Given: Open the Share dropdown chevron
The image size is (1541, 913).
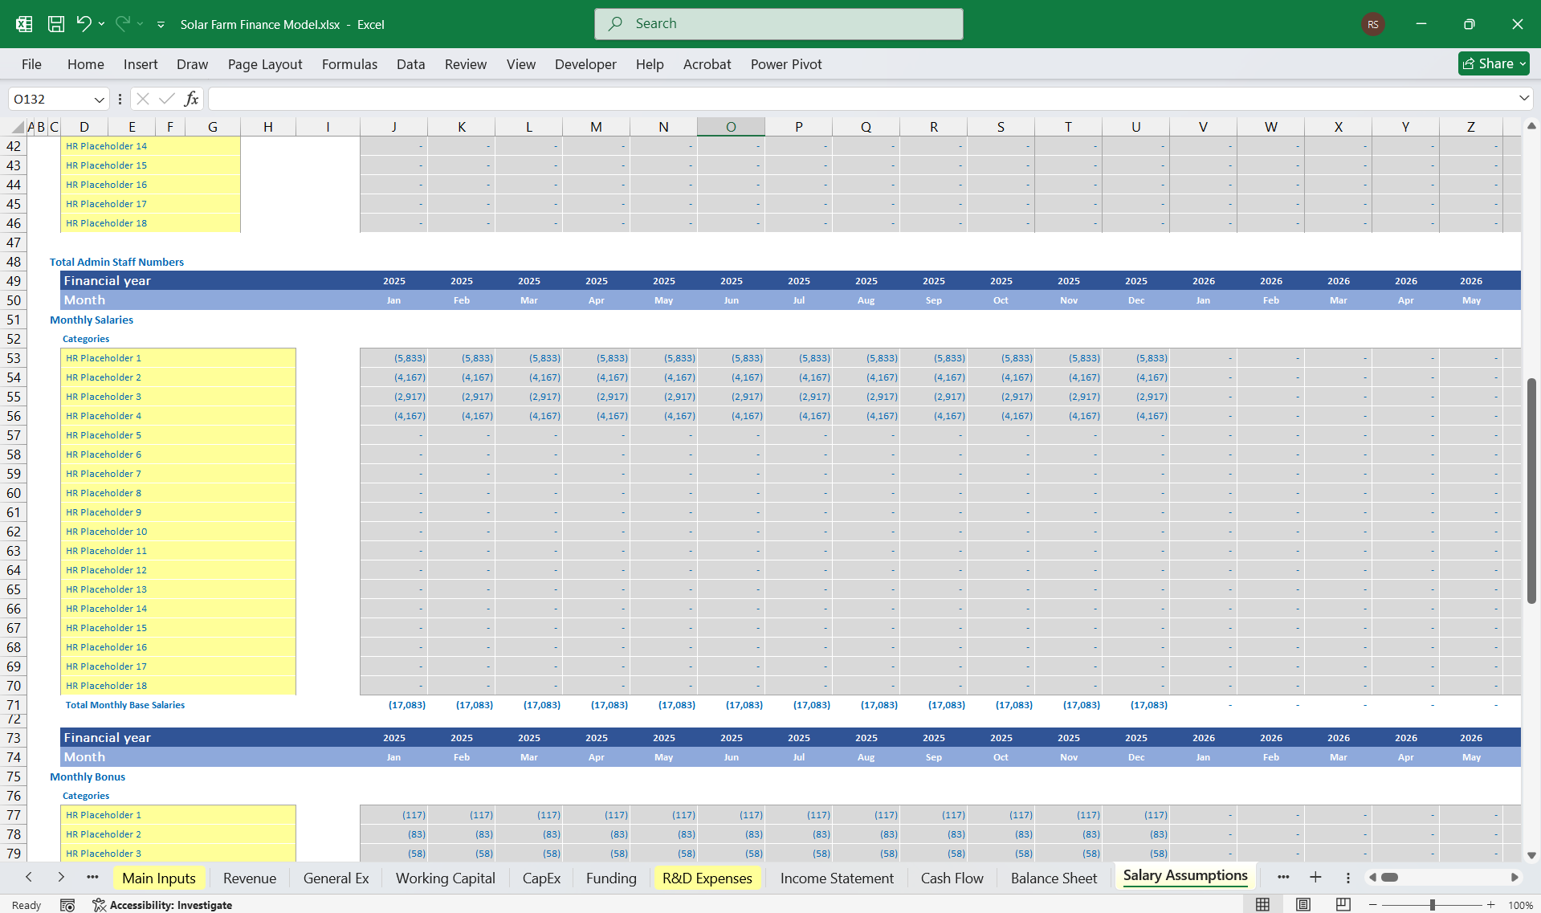Looking at the screenshot, I should tap(1523, 63).
